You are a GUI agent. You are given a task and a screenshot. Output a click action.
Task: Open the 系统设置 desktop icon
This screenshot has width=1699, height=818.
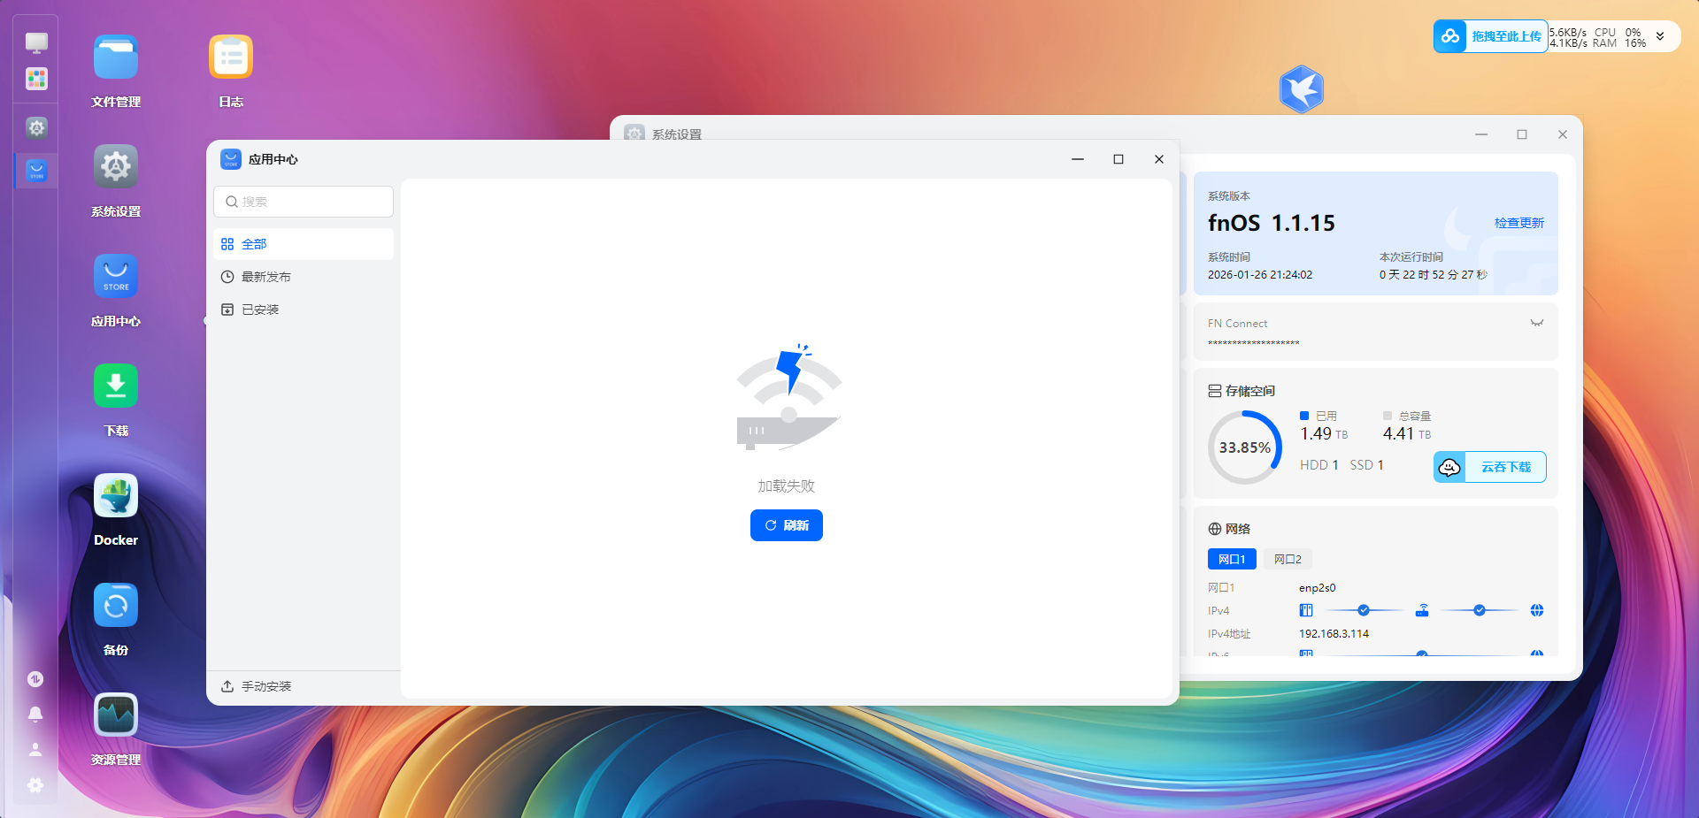pos(116,167)
